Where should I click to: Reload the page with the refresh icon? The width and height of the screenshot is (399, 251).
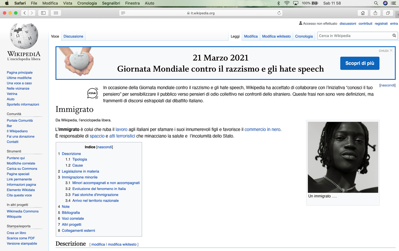279,13
